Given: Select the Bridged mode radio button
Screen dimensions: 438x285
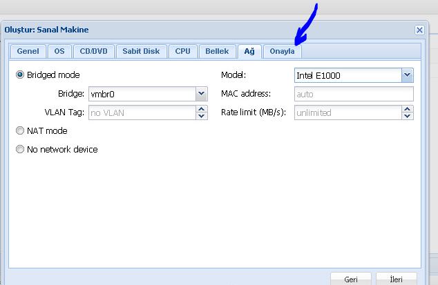Looking at the screenshot, I should coord(20,75).
